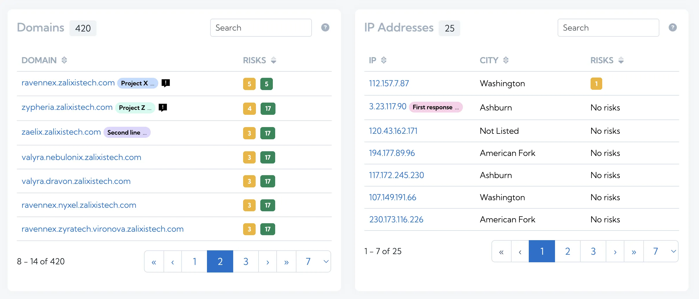Open IP address 117.172.245.230
Screen dimensions: 699x299
pyautogui.click(x=396, y=175)
